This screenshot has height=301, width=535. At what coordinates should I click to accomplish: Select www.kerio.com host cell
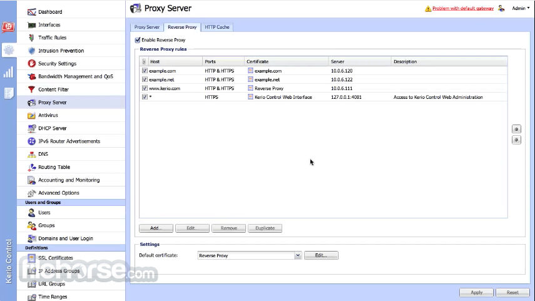165,88
